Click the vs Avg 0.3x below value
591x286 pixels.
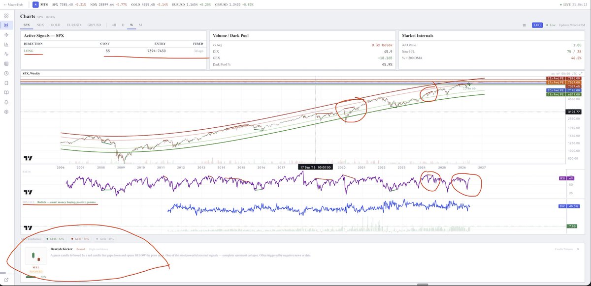[382, 44]
